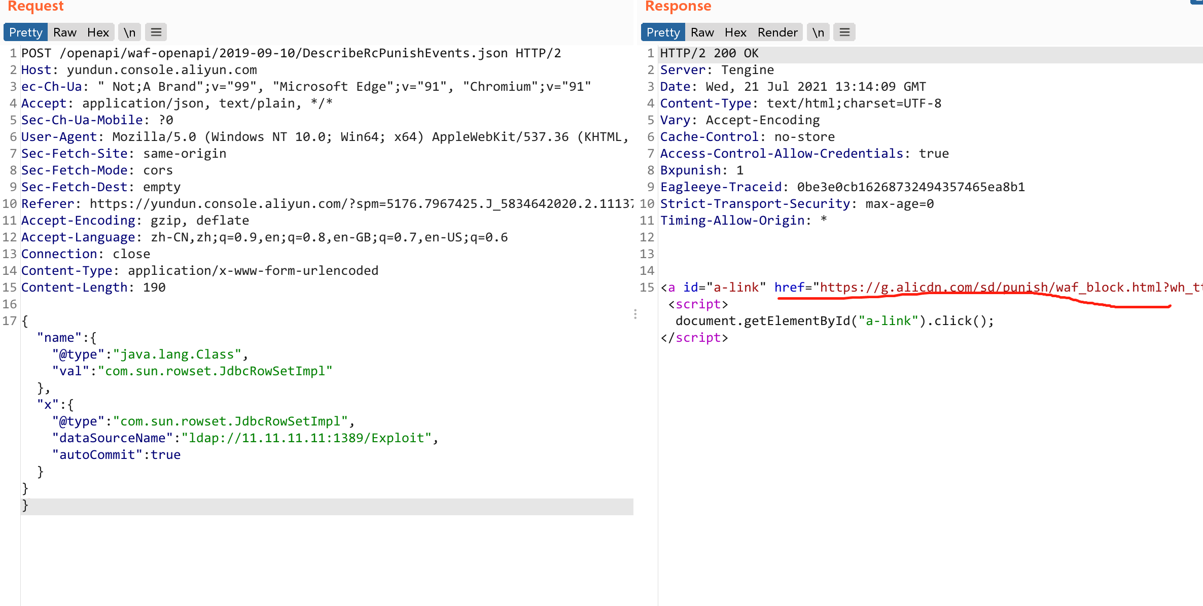Viewport: 1203px width, 606px height.
Task: Switch Request view to Hex tab
Action: (x=98, y=32)
